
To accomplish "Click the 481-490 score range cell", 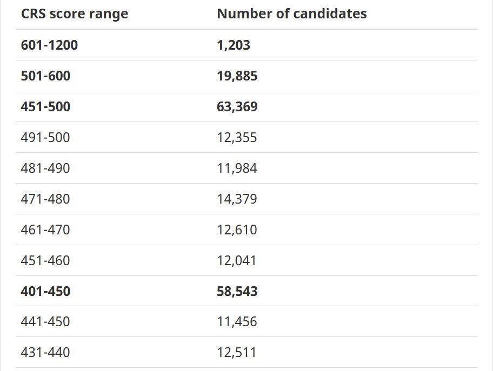I will (45, 168).
